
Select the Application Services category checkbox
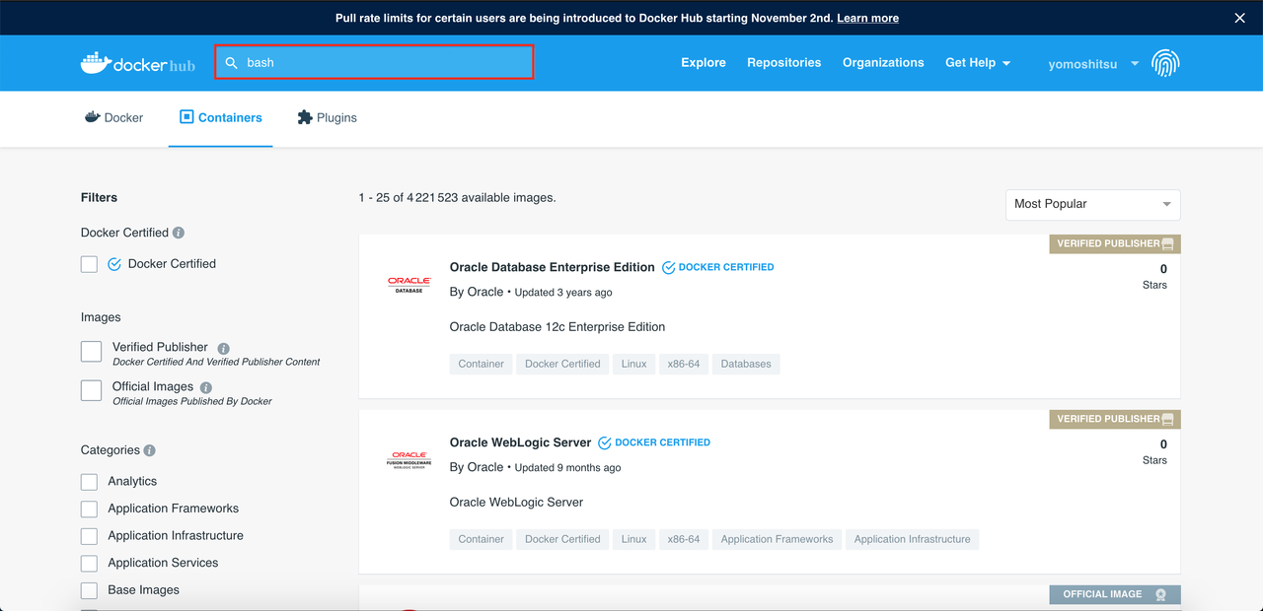[x=90, y=564]
